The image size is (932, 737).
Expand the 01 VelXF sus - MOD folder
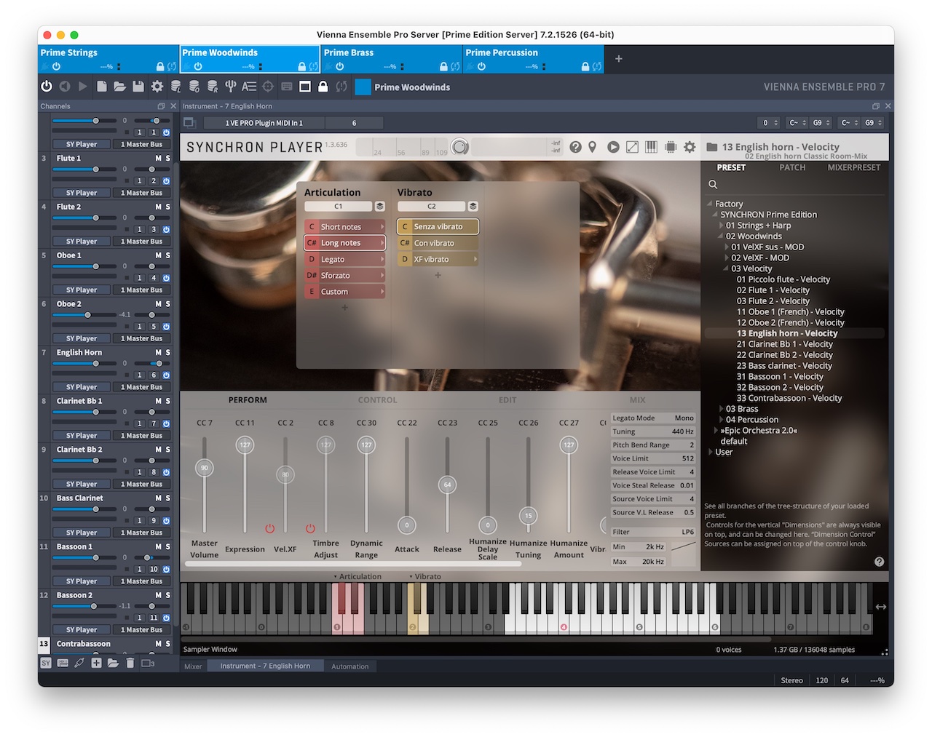click(727, 247)
